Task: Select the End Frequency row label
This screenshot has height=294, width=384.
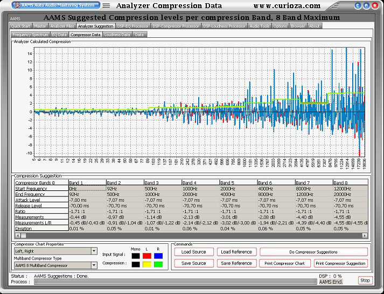Action: 41,194
